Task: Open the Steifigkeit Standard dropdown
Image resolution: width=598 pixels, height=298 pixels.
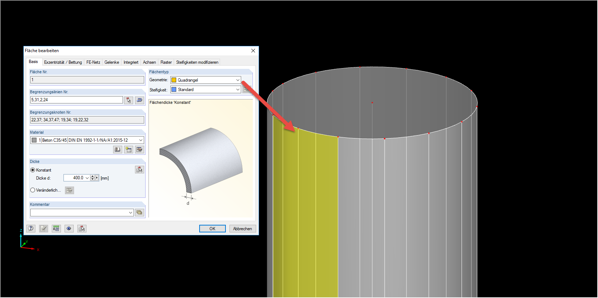Action: 238,90
